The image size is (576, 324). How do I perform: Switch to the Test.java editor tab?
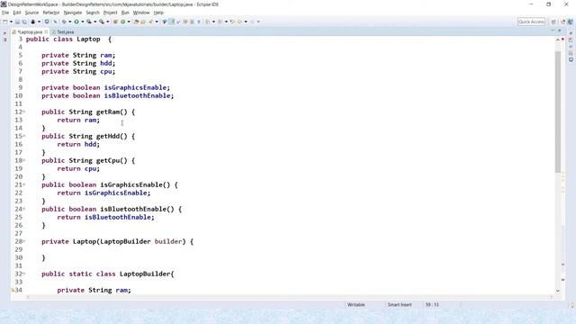pos(63,32)
